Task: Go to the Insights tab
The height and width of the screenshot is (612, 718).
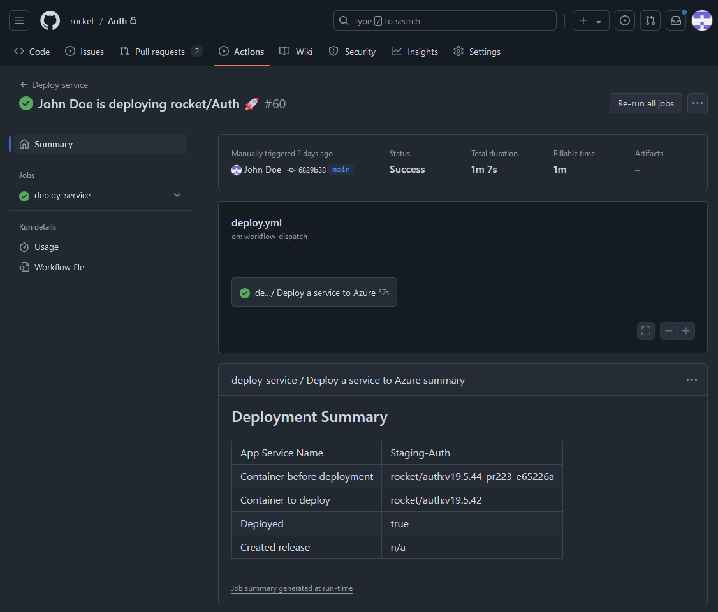Action: pyautogui.click(x=415, y=52)
